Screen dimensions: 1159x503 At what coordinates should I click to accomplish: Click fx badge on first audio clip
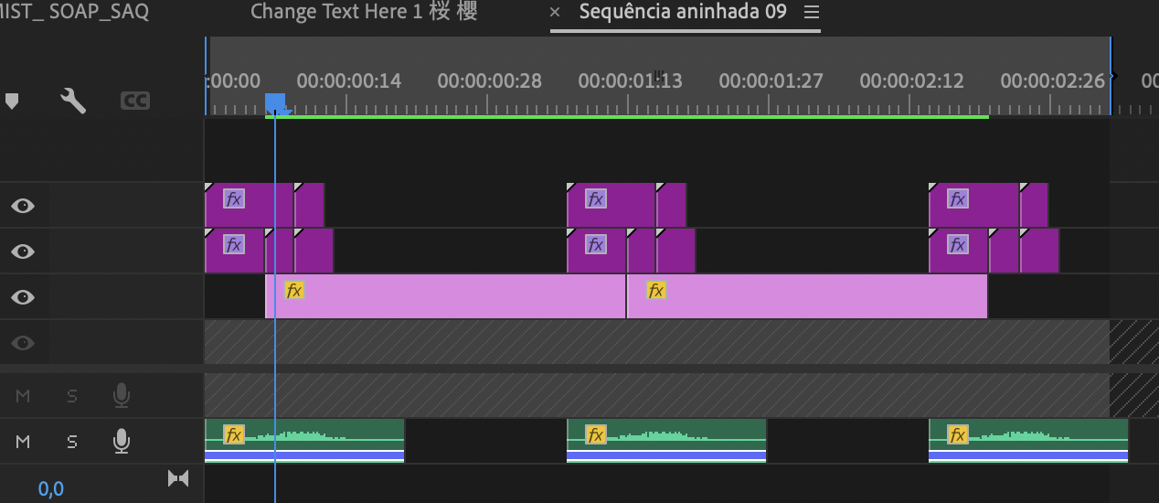(234, 434)
